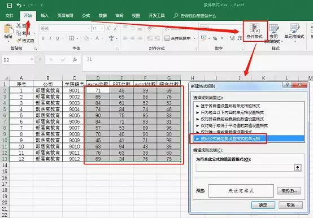Open the font size dropdown
This screenshot has width=313, height=218.
tap(102, 28)
